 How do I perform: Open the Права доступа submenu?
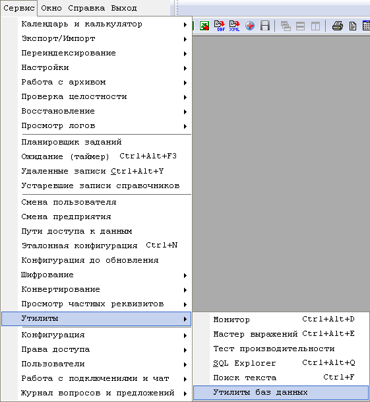tap(96, 350)
